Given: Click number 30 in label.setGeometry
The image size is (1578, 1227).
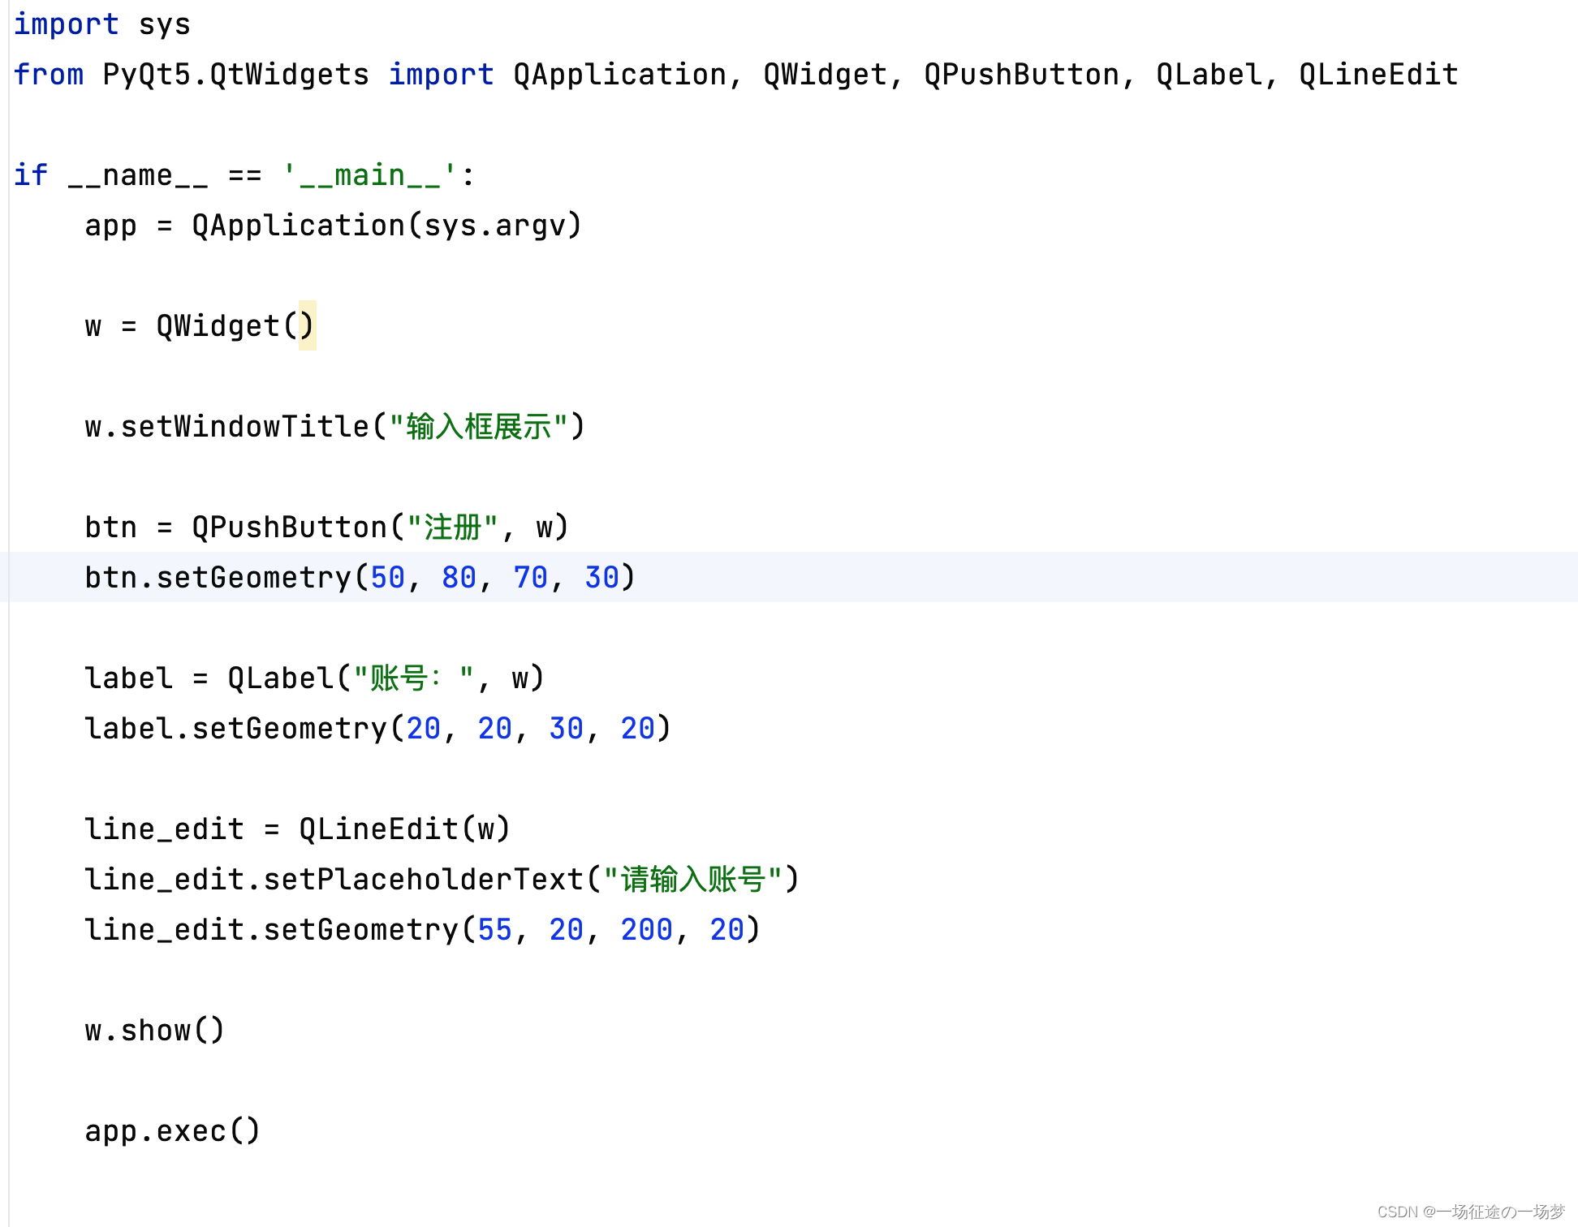Looking at the screenshot, I should click(566, 729).
